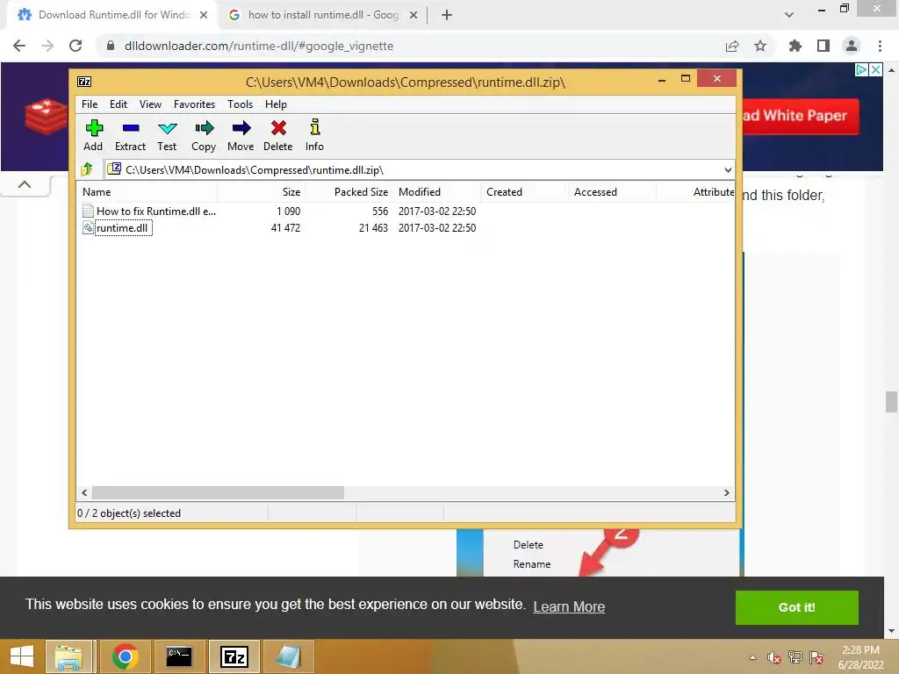The height and width of the screenshot is (674, 899).
Task: Sort by Name column header
Action: point(147,192)
